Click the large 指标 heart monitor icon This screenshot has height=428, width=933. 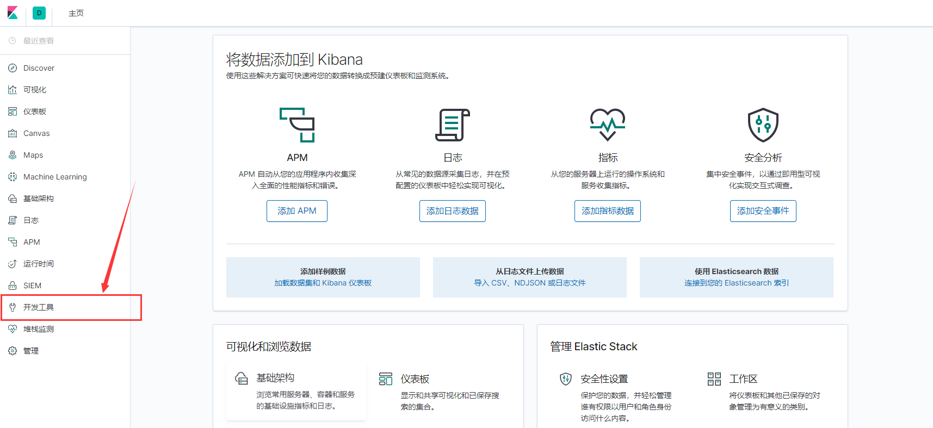click(x=608, y=125)
